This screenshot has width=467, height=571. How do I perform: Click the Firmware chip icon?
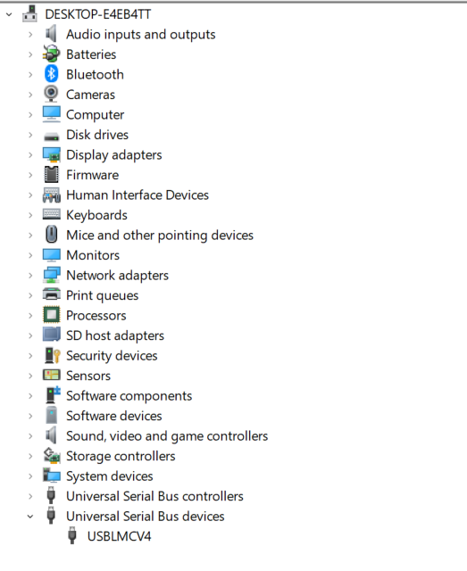tap(52, 175)
